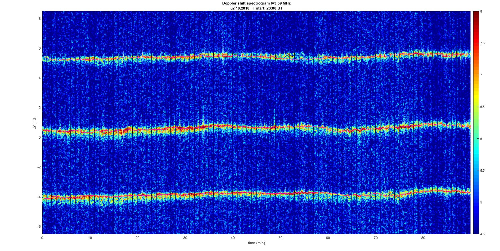The width and height of the screenshot is (500, 251).
Task: Click the y-axis tick label 8
Action: point(39,19)
